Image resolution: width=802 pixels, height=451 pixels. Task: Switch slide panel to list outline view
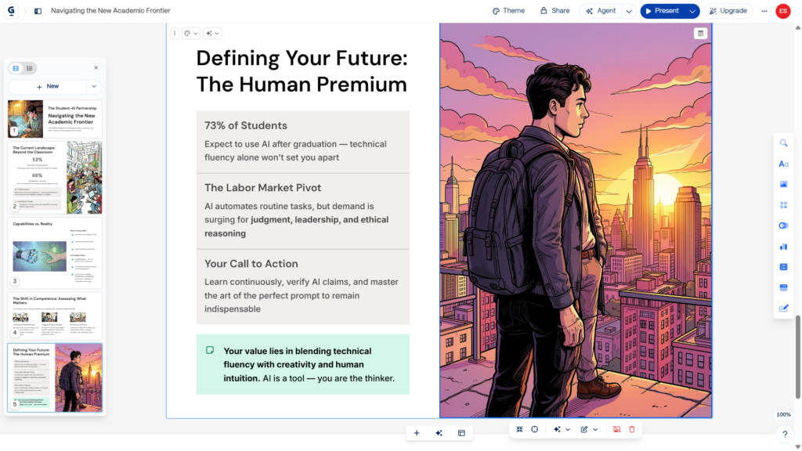30,68
